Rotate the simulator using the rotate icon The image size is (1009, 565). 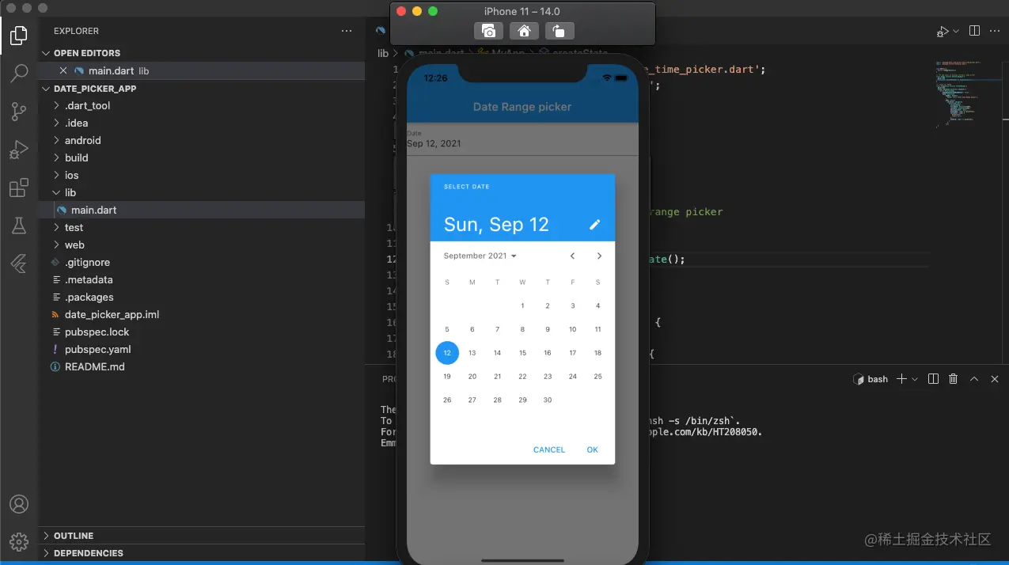point(560,31)
